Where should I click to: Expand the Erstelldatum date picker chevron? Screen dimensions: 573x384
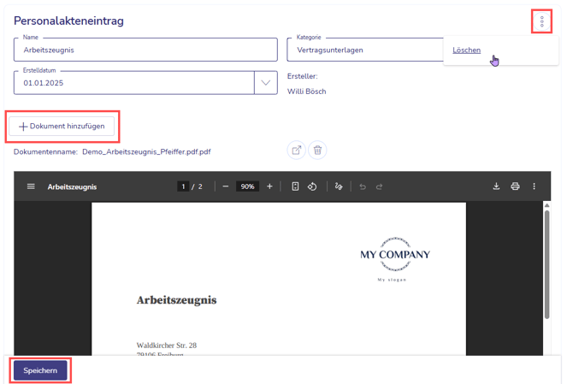tap(266, 83)
